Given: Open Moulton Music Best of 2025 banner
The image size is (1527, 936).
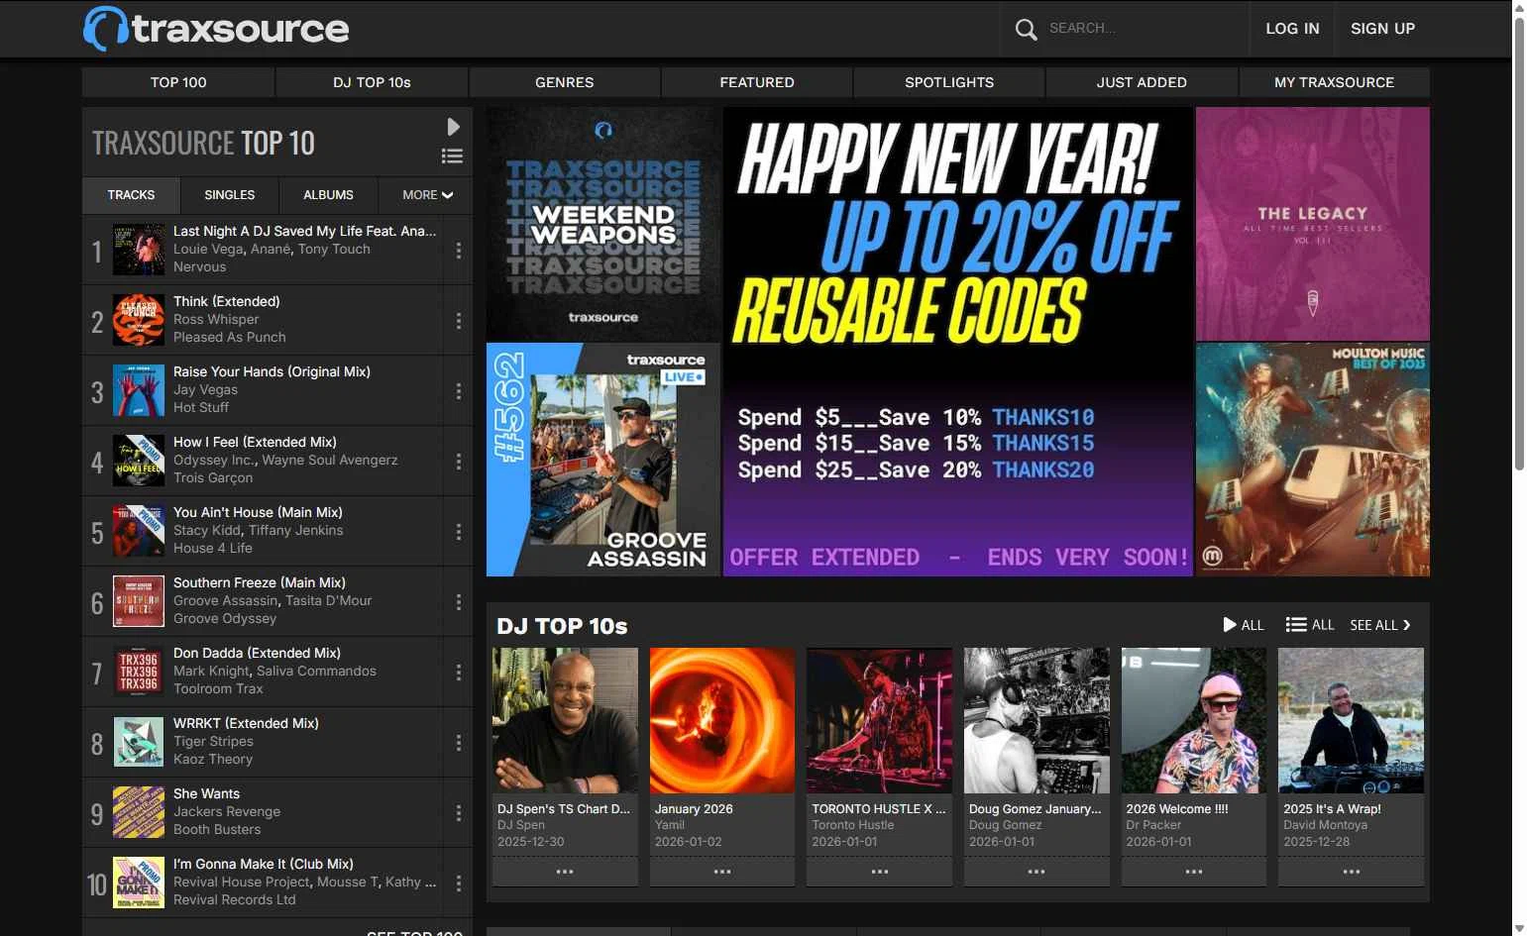Looking at the screenshot, I should point(1313,460).
